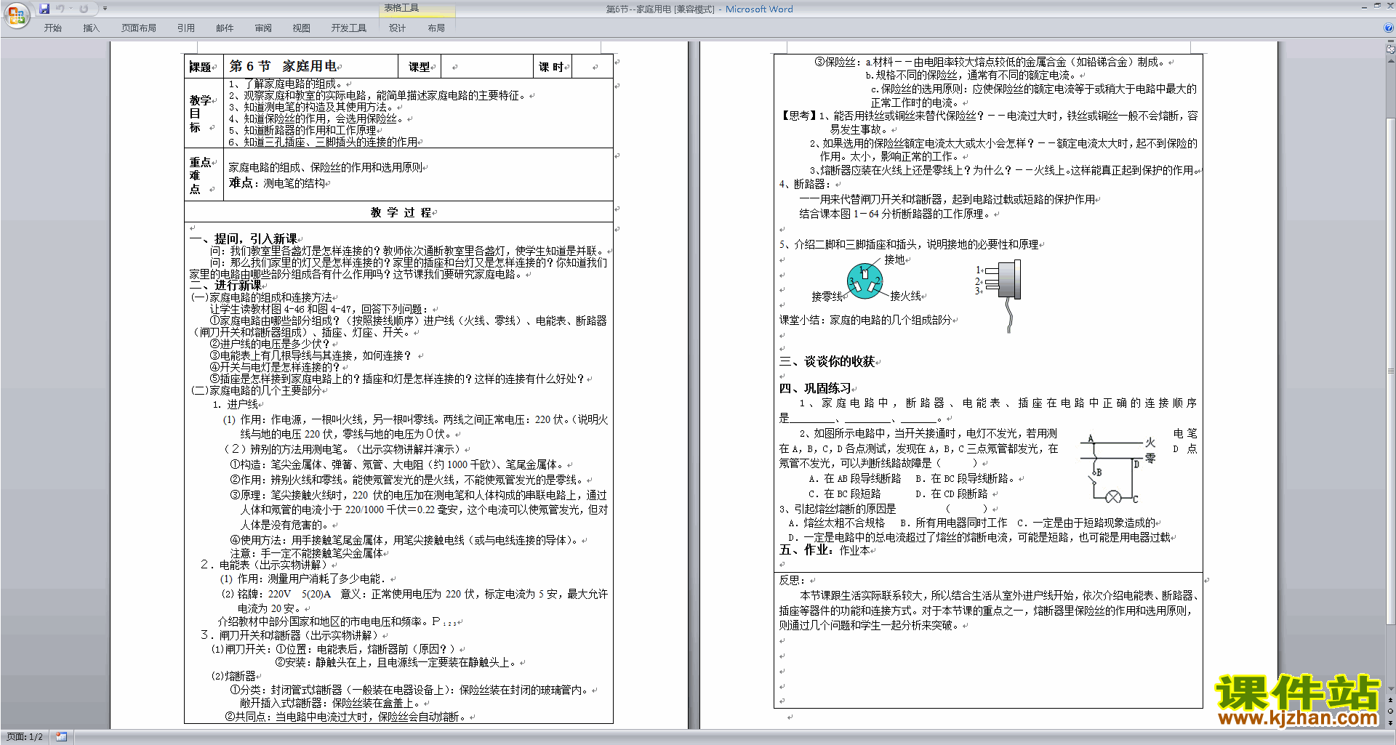Image resolution: width=1396 pixels, height=745 pixels.
Task: Restore down the Word window
Action: tap(1377, 6)
